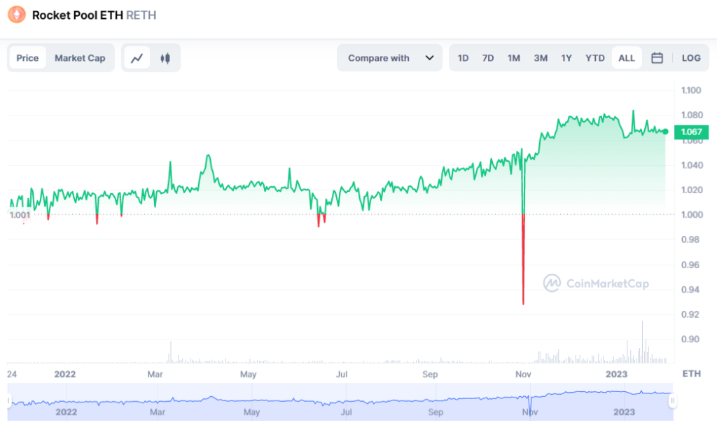Set chart range to 1Y

point(566,58)
